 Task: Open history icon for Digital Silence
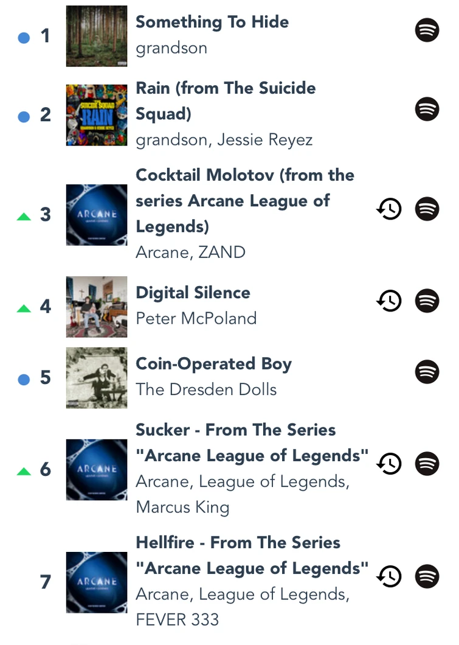389,300
